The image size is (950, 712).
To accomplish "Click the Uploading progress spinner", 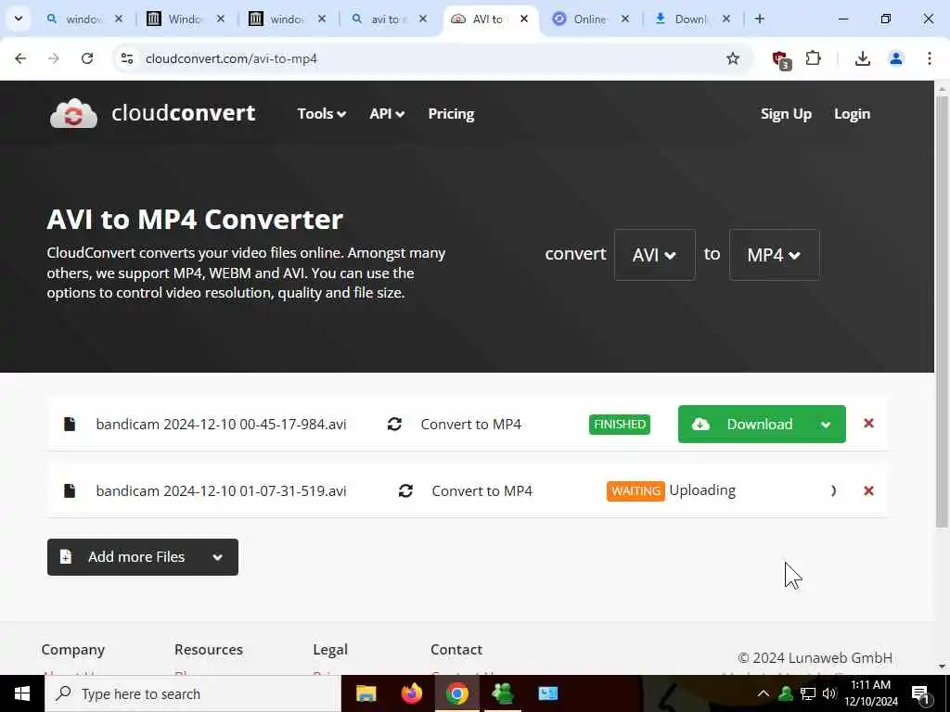I will pos(833,491).
